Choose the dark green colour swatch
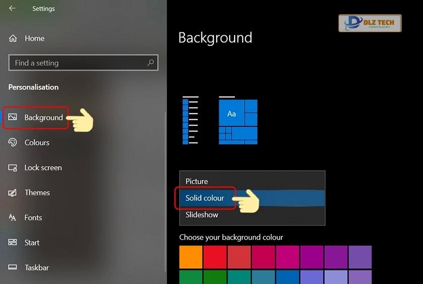Image resolution: width=423 pixels, height=284 pixels. (215, 277)
